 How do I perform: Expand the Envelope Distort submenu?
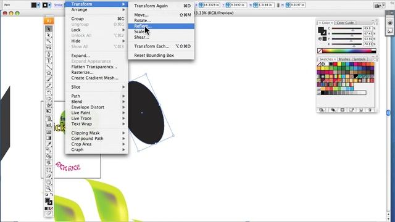tap(97, 107)
